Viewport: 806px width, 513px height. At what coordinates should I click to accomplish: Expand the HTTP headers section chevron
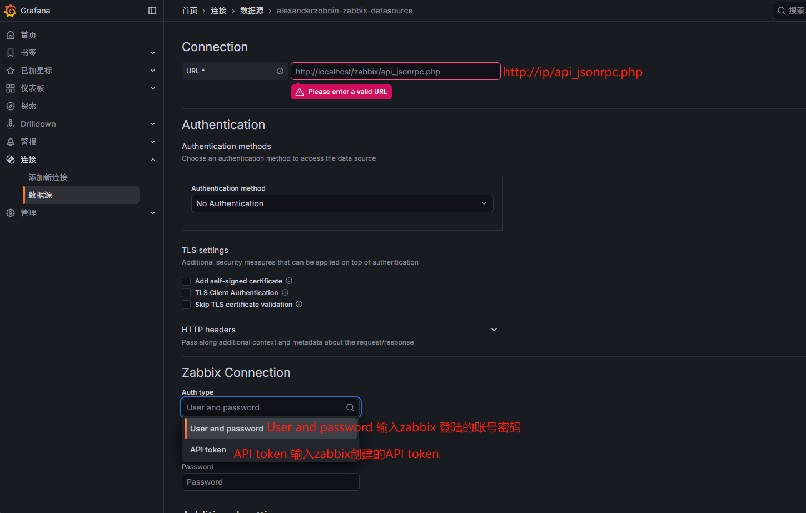[494, 330]
